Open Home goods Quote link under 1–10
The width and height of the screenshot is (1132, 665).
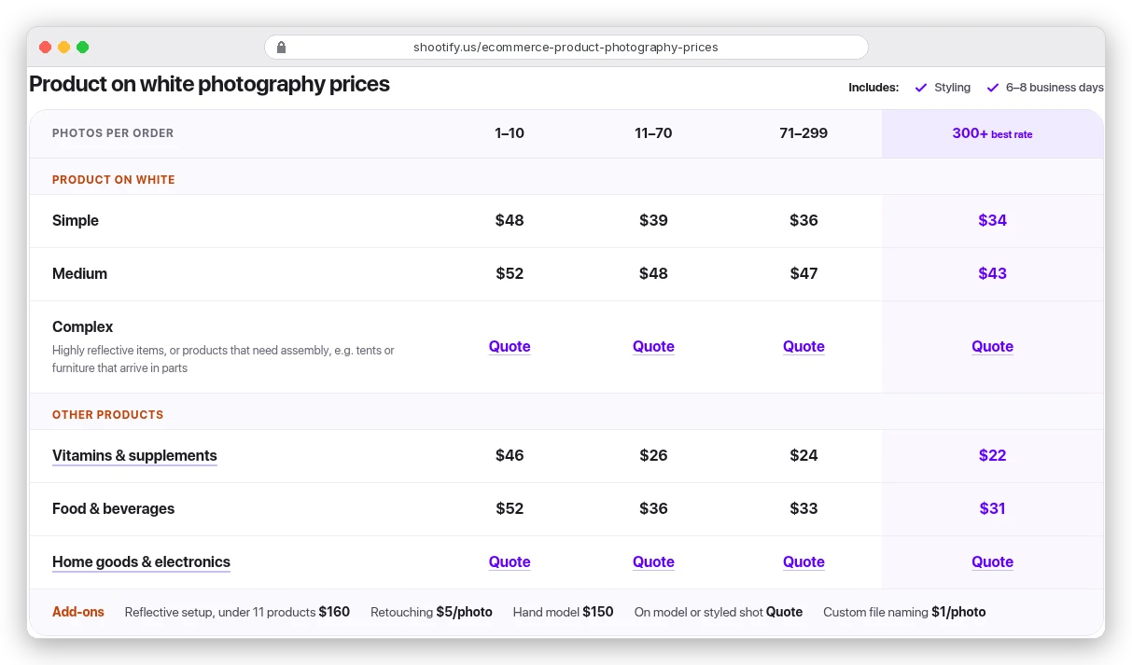point(510,561)
